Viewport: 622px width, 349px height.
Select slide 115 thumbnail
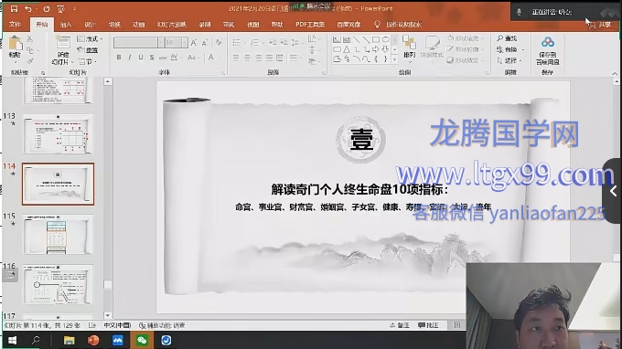[58, 235]
